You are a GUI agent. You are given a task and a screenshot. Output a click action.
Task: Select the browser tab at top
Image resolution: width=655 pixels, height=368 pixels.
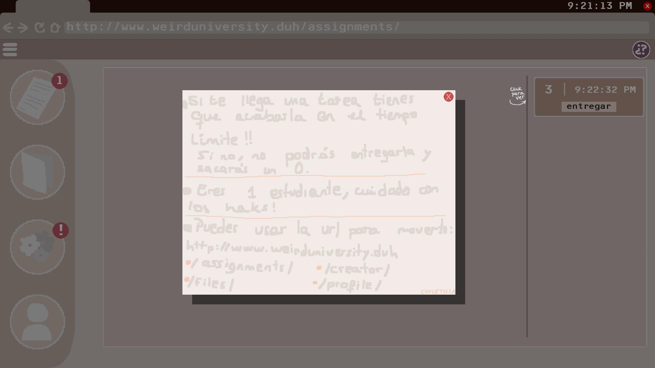[53, 7]
